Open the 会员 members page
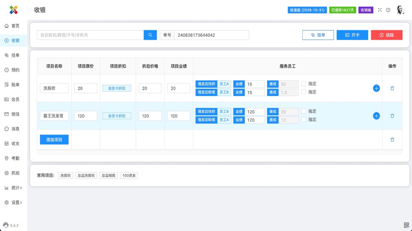This screenshot has height=231, width=412. point(13,99)
